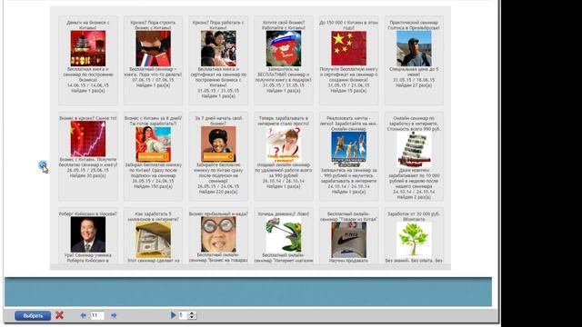Select the pile of dollar bills image
Image resolution: width=582 pixels, height=327 pixels.
pyautogui.click(x=153, y=240)
